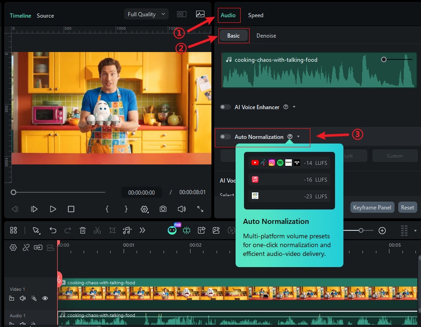The width and height of the screenshot is (421, 327).
Task: Click the image edit toolbar icon
Action: pos(216,230)
